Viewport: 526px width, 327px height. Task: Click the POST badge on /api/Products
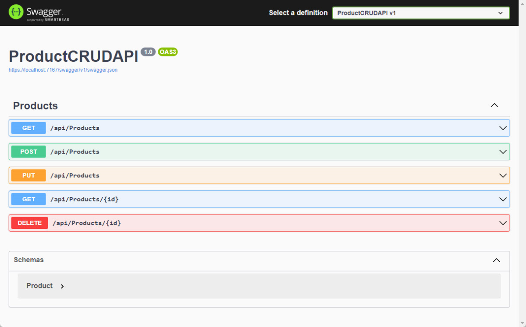(28, 151)
